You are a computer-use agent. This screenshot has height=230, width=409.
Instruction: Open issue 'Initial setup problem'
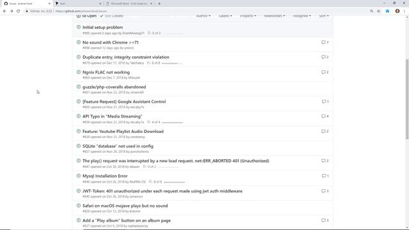tap(102, 27)
